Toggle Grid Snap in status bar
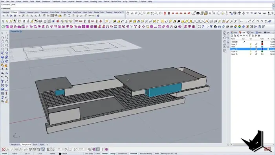 (89, 153)
